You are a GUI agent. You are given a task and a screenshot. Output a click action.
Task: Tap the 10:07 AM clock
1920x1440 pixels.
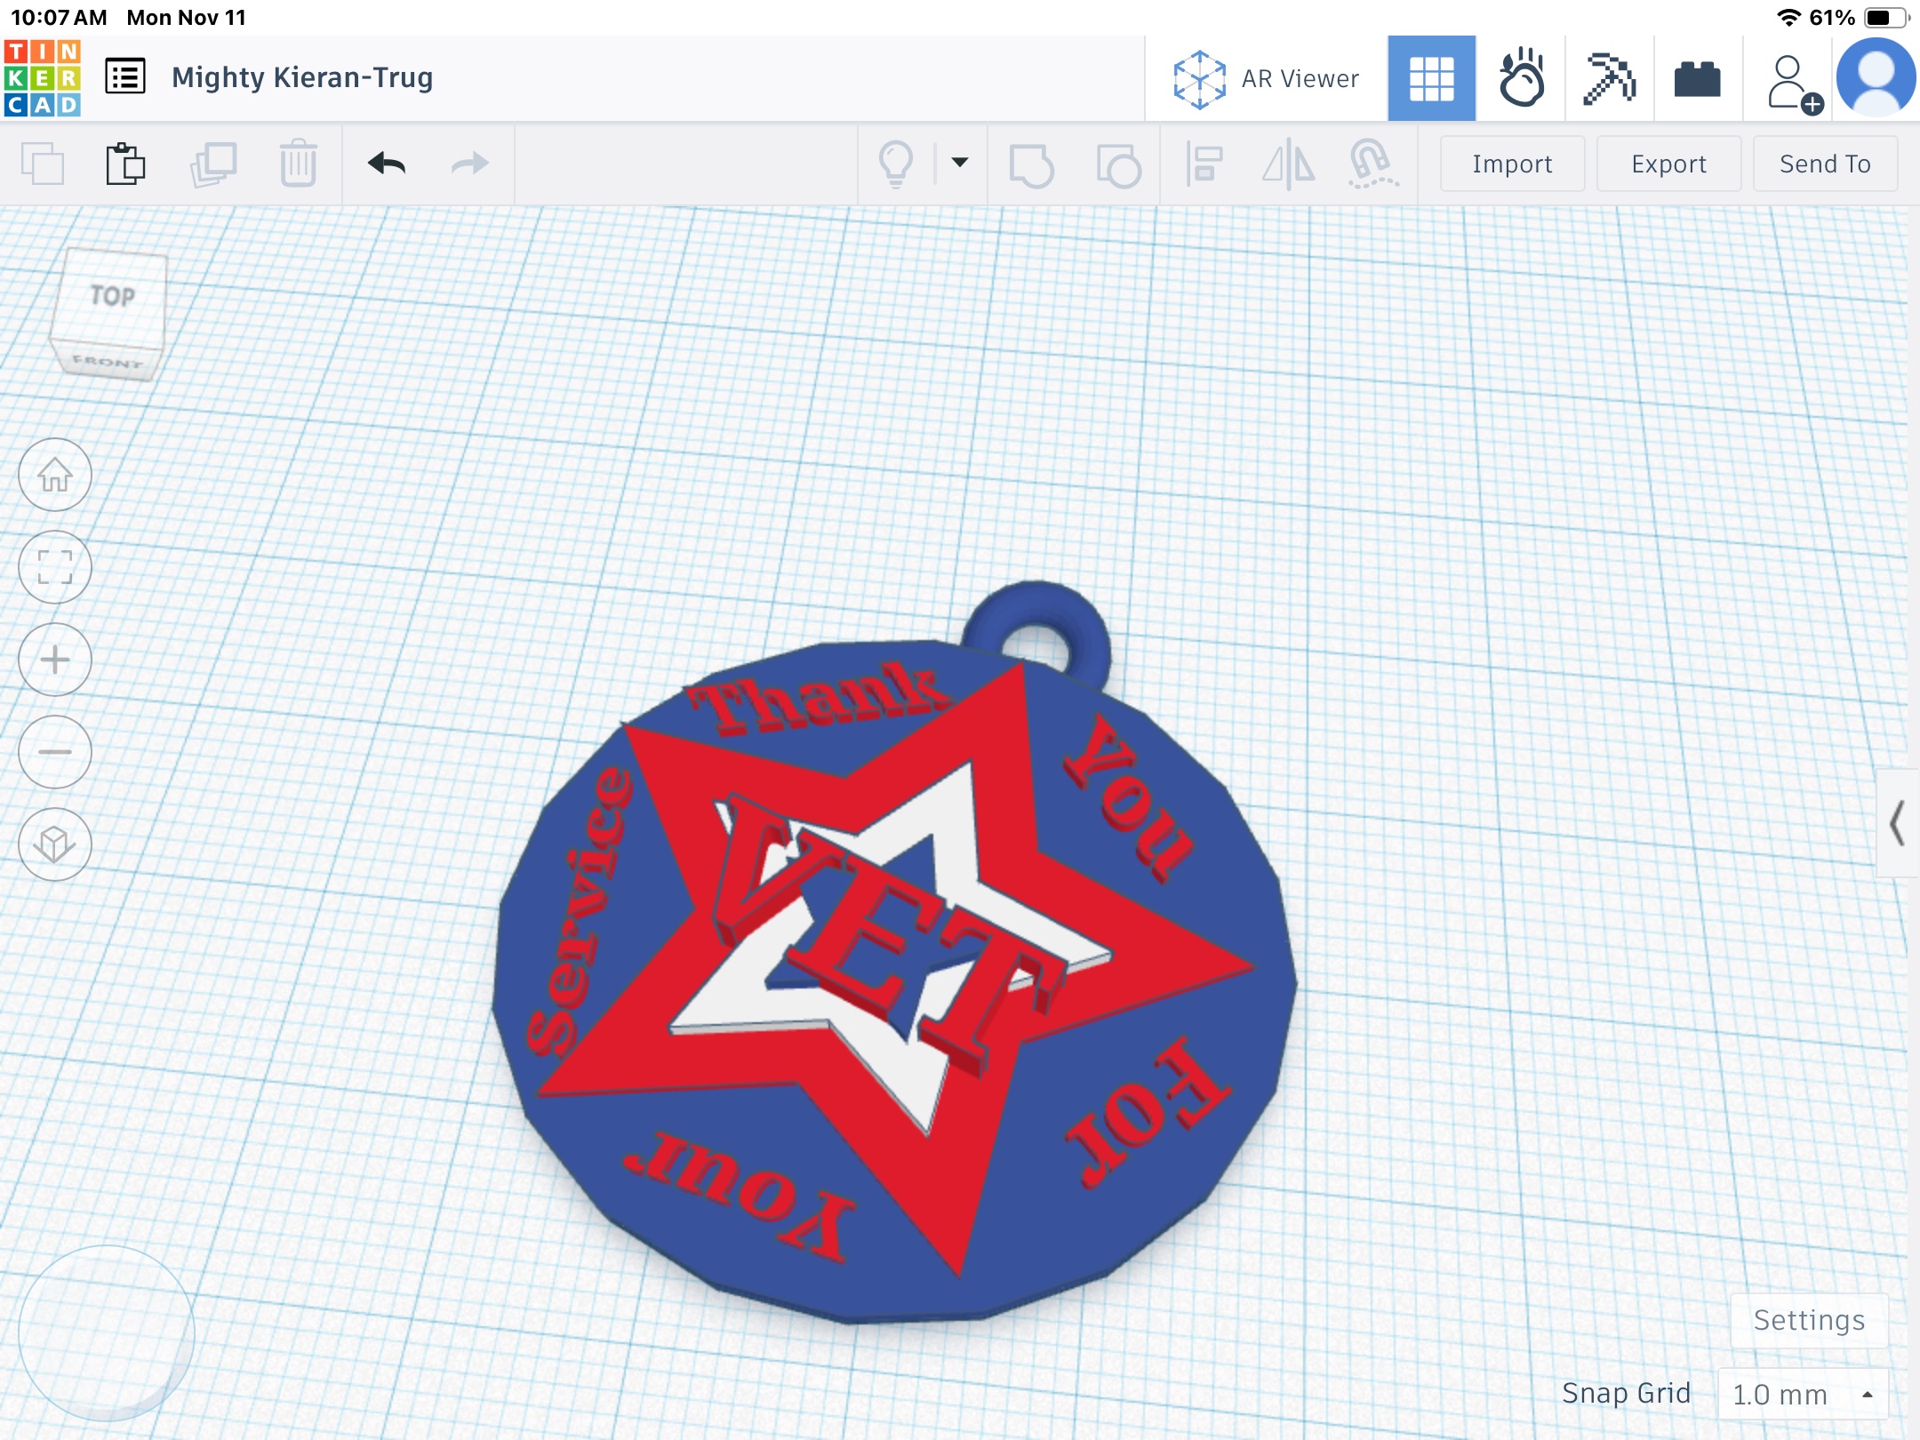click(x=59, y=18)
